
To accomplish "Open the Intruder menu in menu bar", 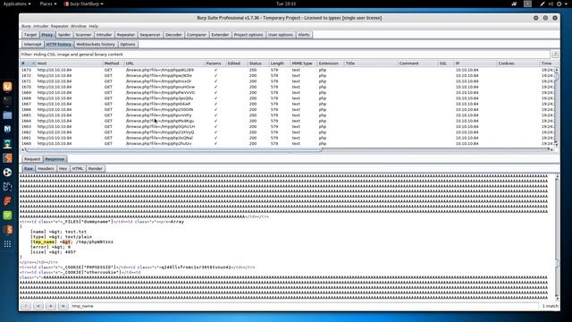I will (41, 26).
